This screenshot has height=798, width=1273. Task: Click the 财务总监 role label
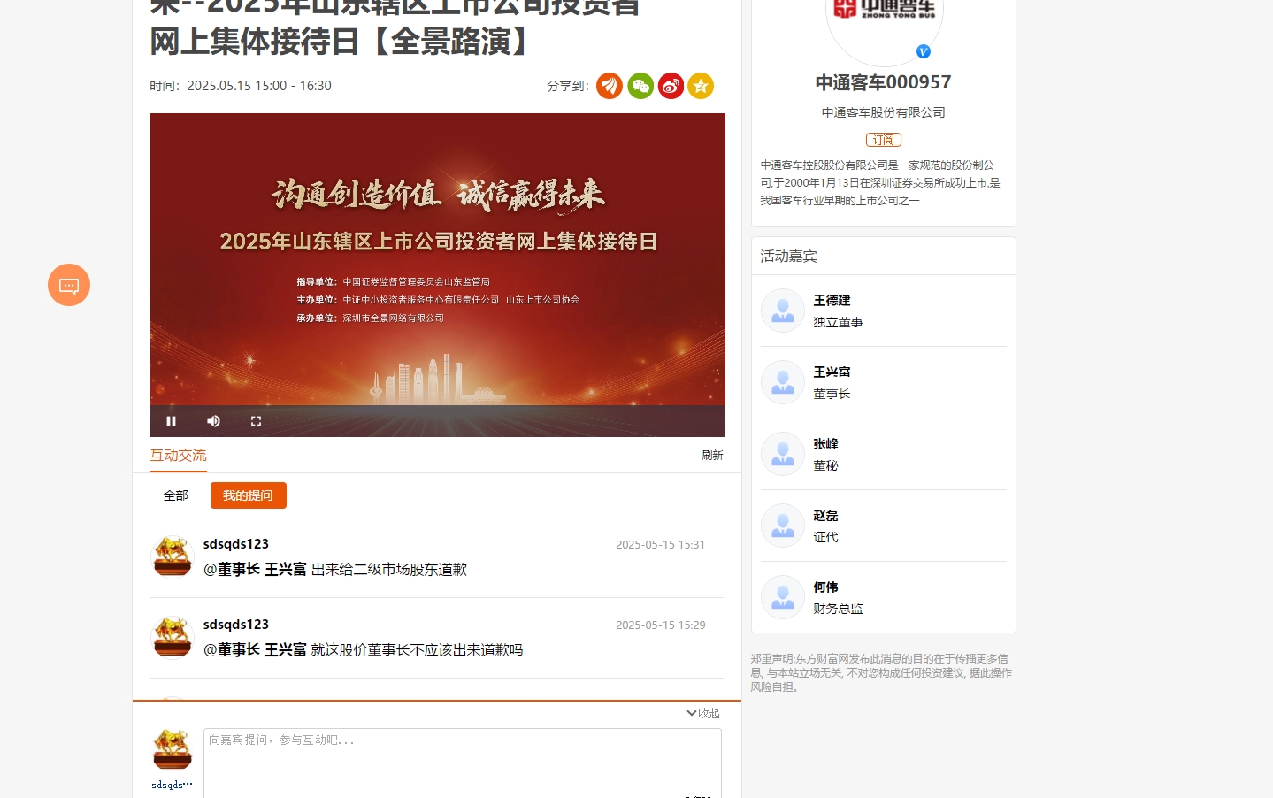coord(838,610)
